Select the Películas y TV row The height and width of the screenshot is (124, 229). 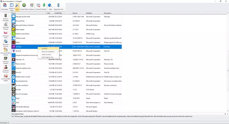point(66,60)
